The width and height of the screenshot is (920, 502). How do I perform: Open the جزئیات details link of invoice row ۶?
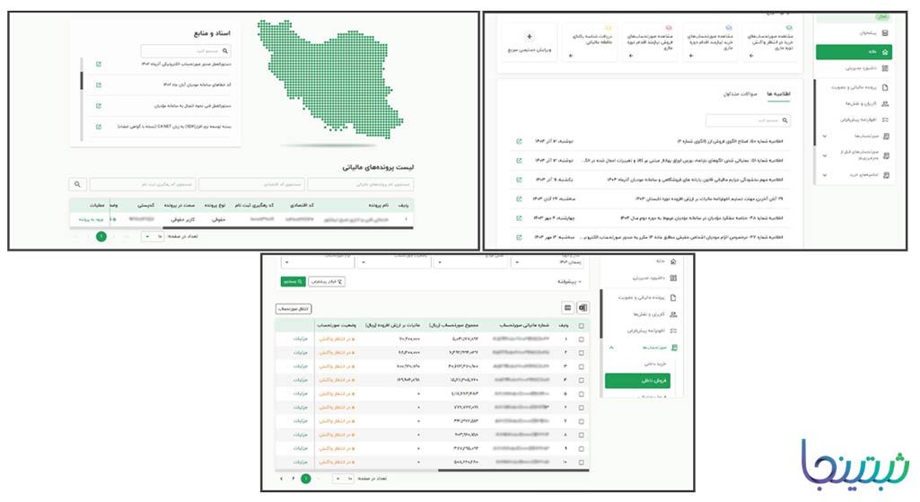pos(301,408)
